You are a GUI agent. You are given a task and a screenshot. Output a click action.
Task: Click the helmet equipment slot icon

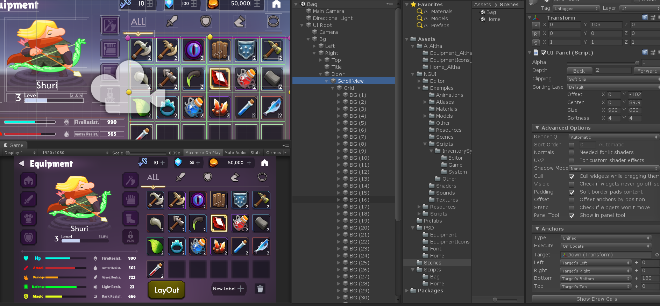point(29,181)
